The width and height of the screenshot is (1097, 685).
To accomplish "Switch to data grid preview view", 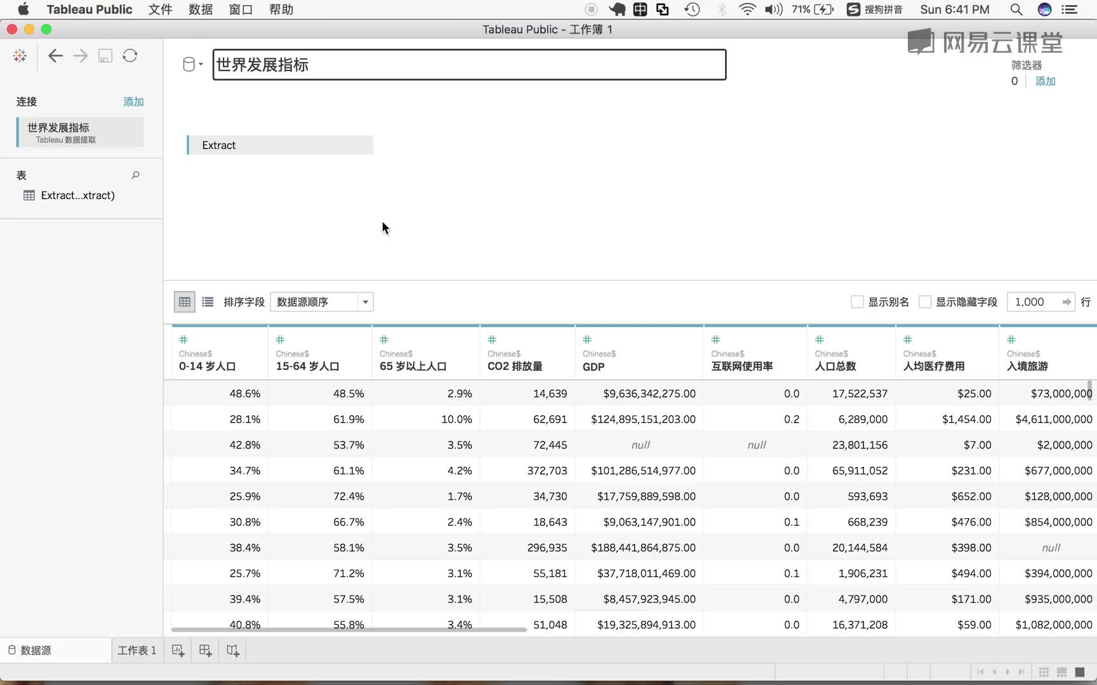I will tap(185, 302).
